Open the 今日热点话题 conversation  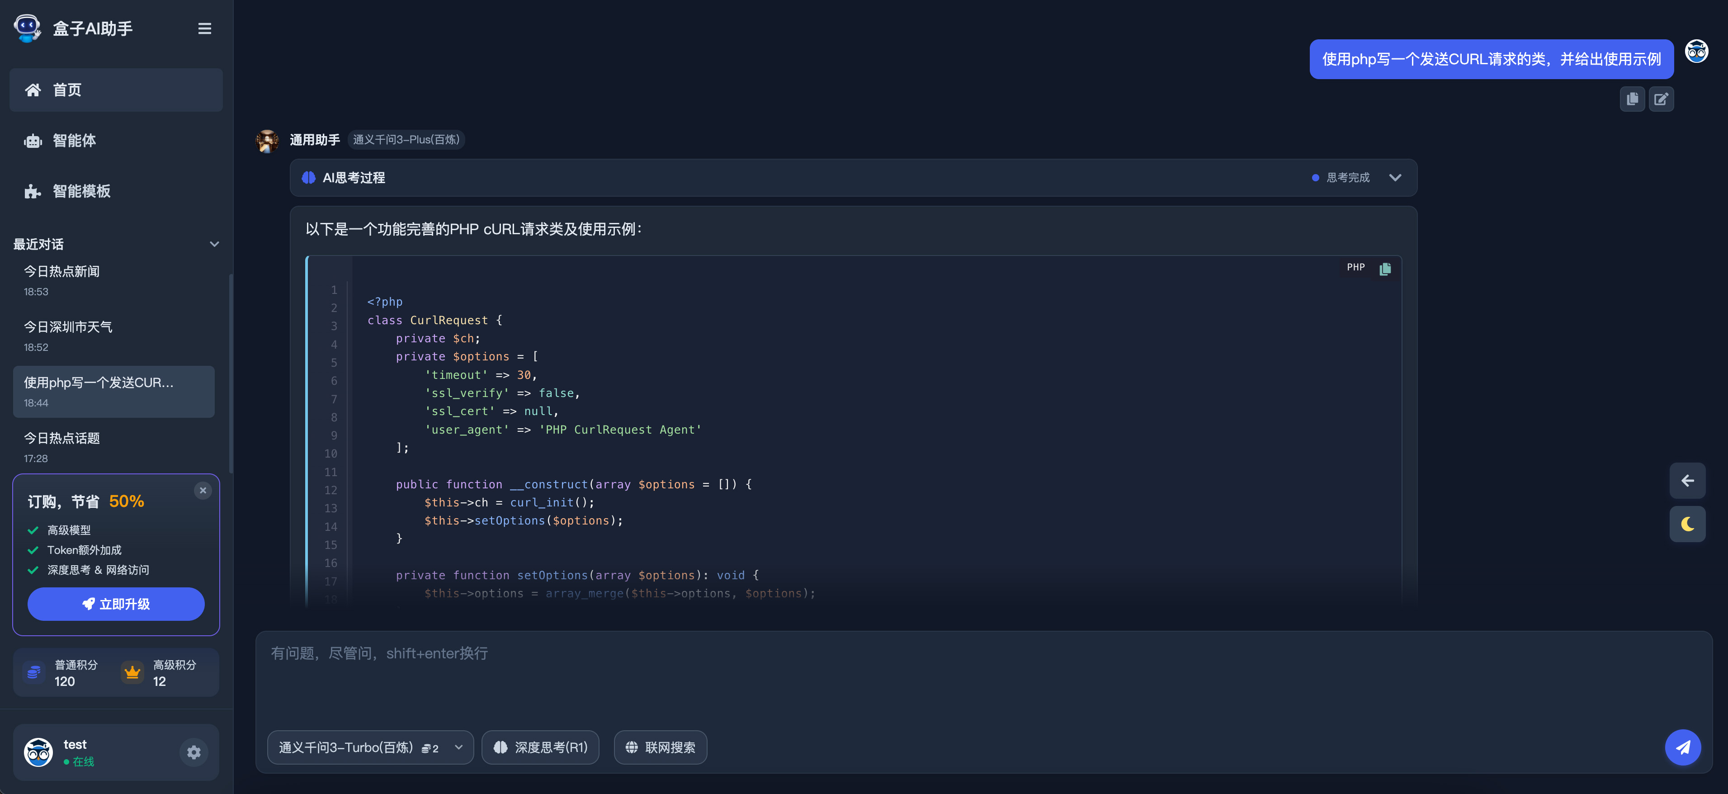(x=114, y=447)
